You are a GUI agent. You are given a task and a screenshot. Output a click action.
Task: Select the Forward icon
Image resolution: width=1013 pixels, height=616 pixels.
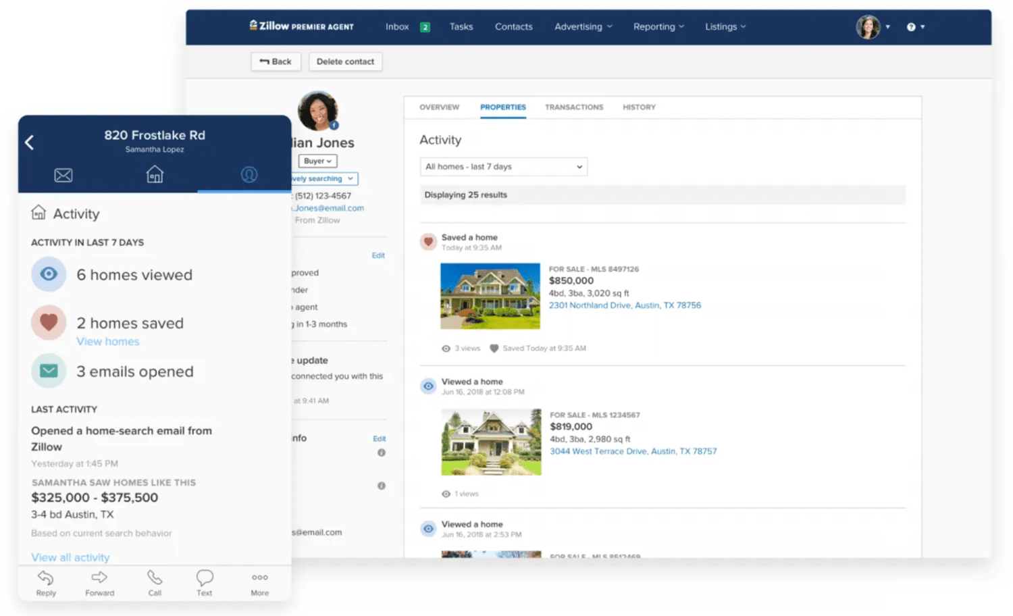(99, 577)
